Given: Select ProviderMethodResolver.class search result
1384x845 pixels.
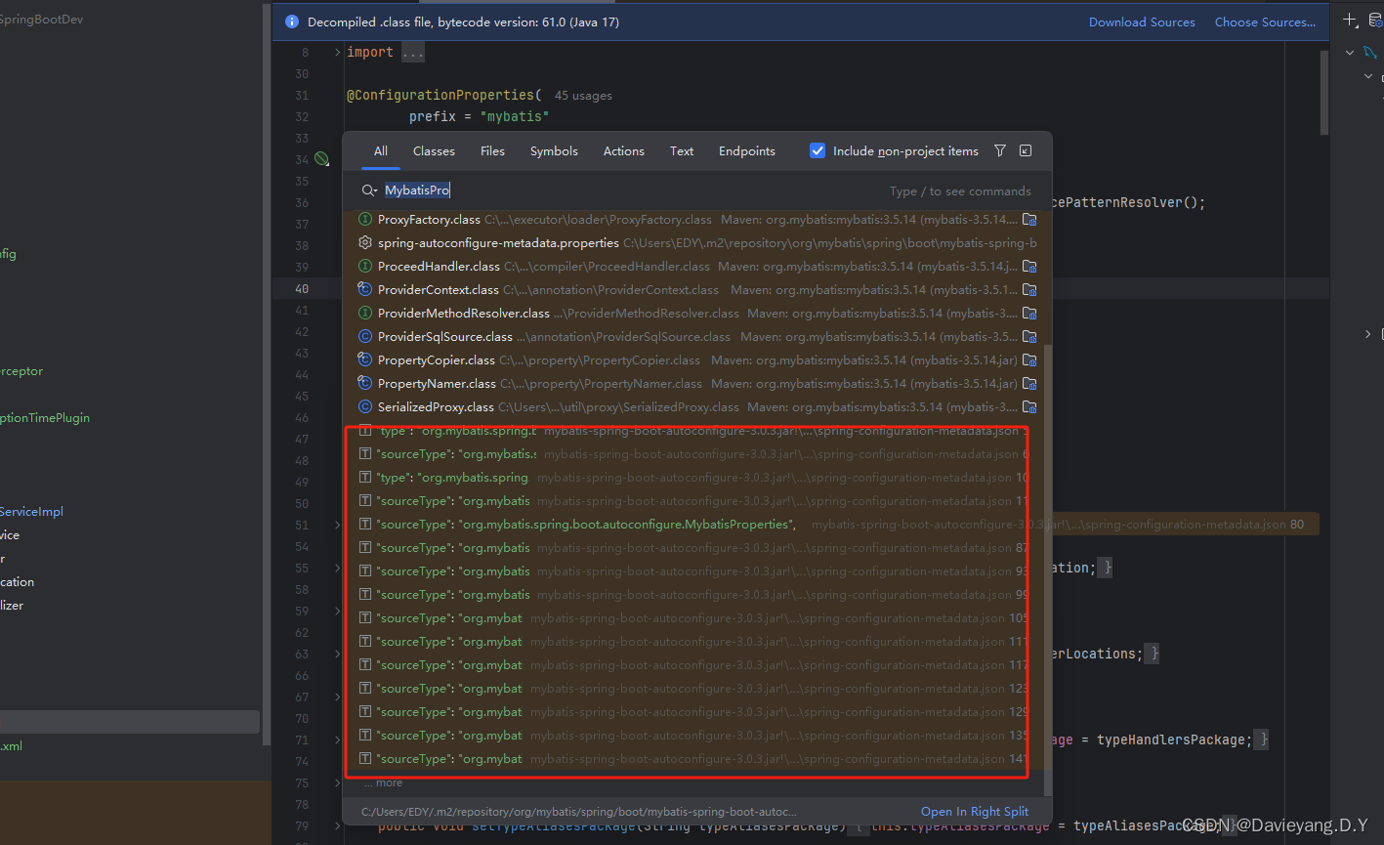Looking at the screenshot, I should click(697, 314).
